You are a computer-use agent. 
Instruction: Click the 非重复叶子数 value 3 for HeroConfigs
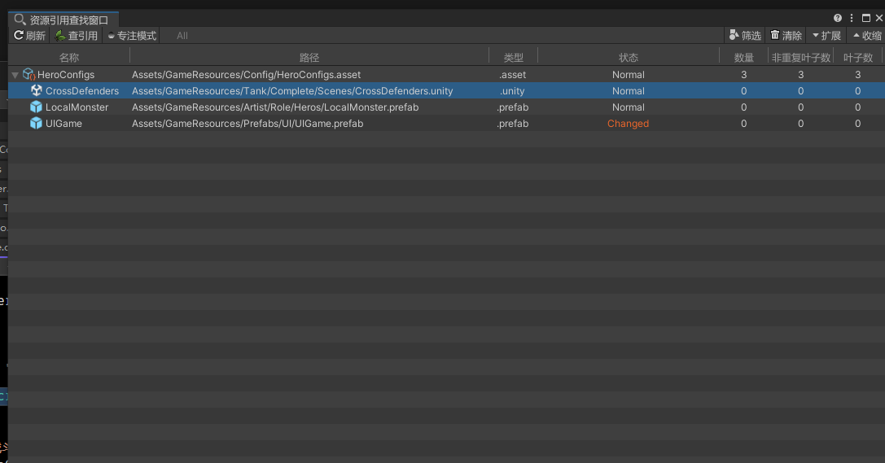pos(801,74)
